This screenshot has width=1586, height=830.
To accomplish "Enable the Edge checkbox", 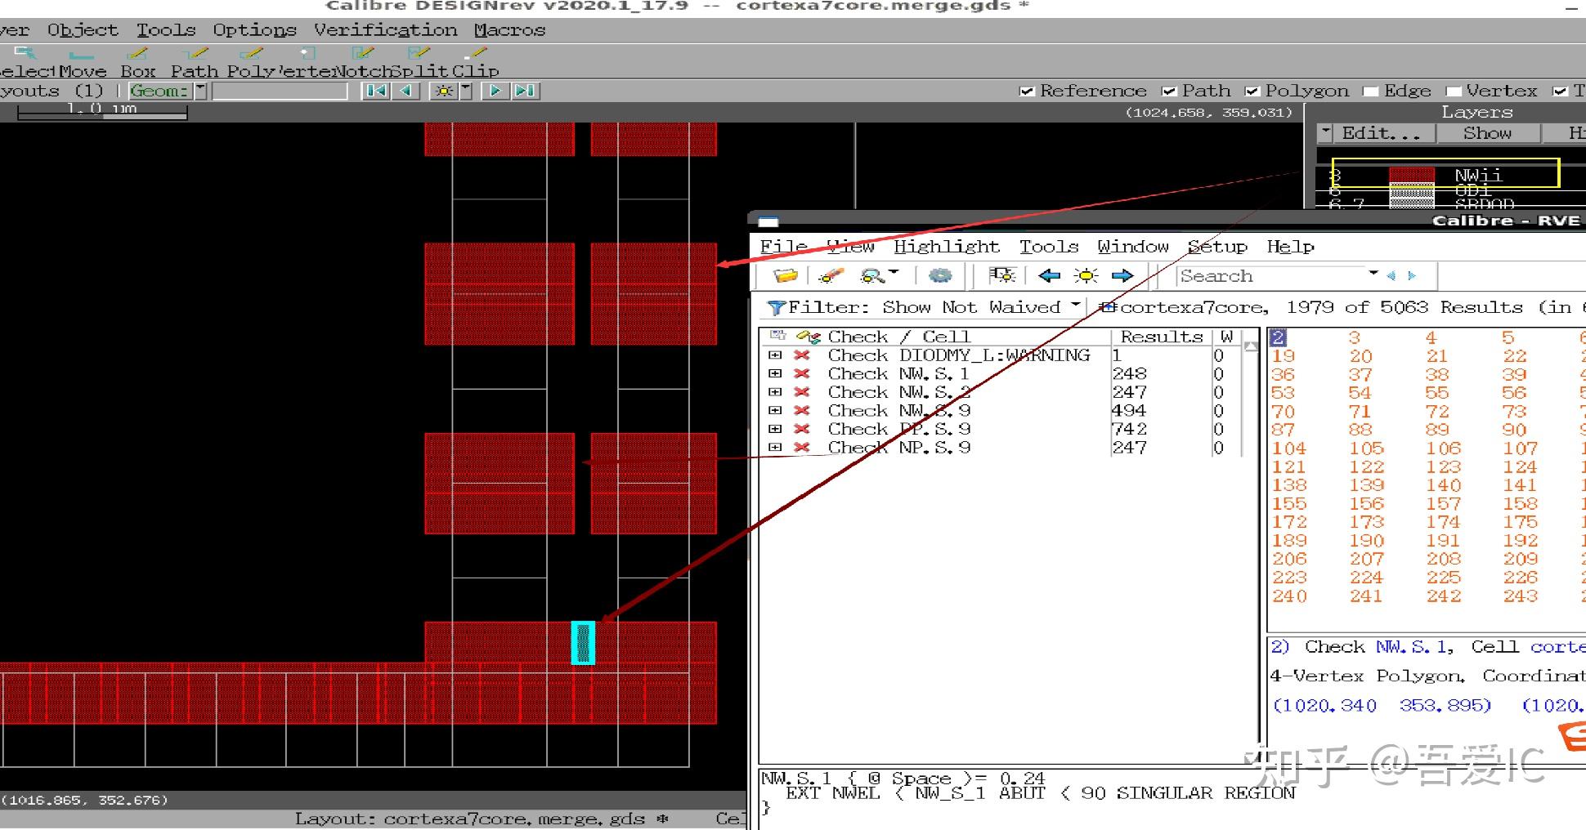I will pyautogui.click(x=1371, y=91).
